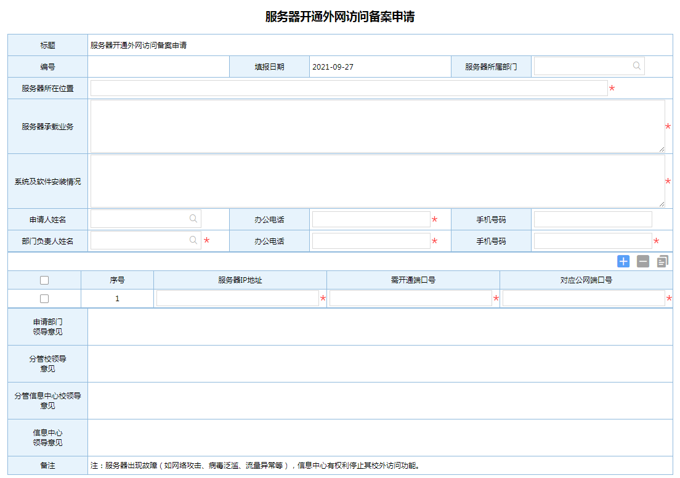
Task: Click the 服务器所在位置 input field
Action: tap(349, 88)
